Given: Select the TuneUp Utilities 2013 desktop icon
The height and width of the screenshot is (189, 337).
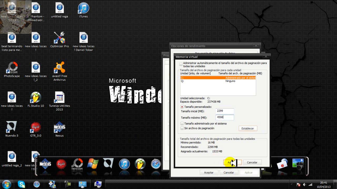Looking at the screenshot, I should pyautogui.click(x=60, y=101).
